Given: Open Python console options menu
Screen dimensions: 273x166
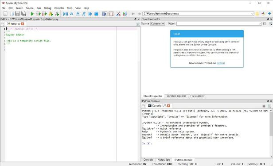Looking at the screenshot, I should (x=270, y=106).
